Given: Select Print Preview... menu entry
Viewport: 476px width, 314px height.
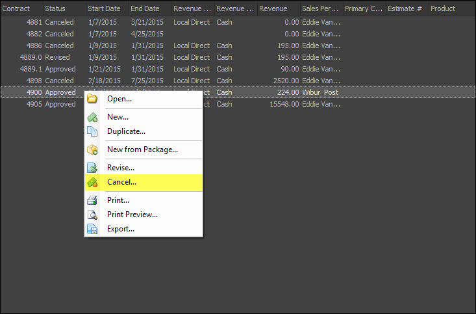Looking at the screenshot, I should point(144,215).
